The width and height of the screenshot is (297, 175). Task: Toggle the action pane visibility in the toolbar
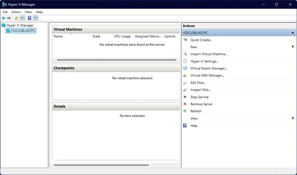(x=35, y=18)
